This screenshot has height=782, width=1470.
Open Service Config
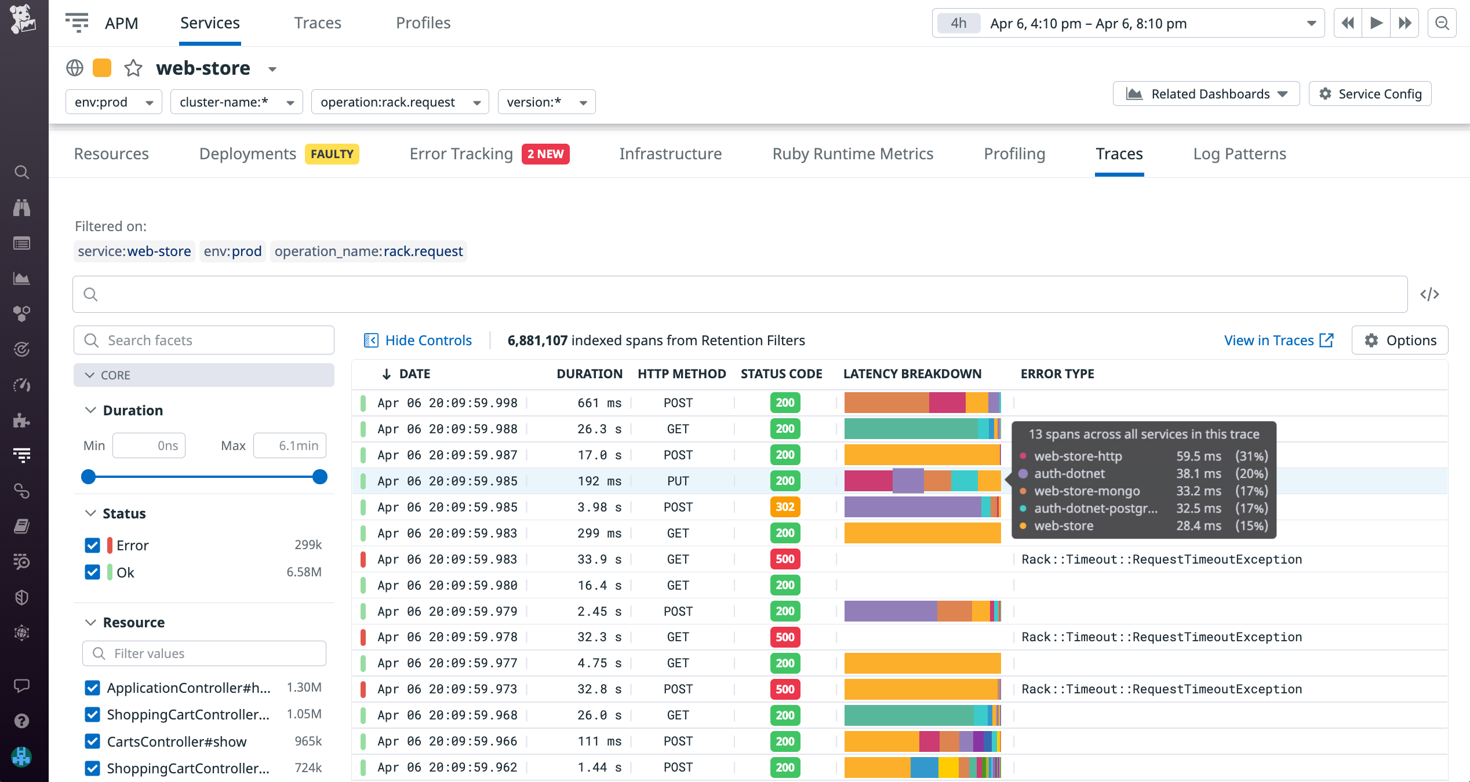1369,93
